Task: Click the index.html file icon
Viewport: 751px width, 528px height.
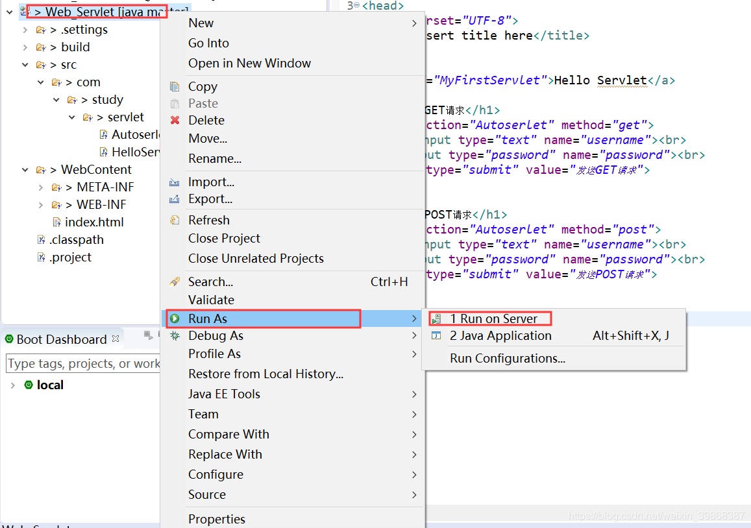Action: coord(56,222)
